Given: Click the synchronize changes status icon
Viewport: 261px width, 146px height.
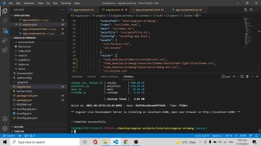Looking at the screenshot, I should point(20,136).
